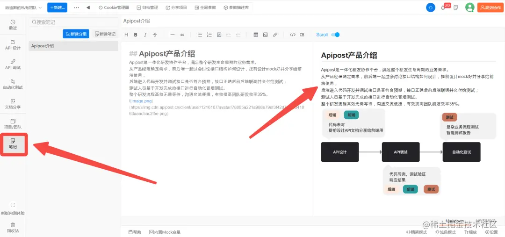Image resolution: width=505 pixels, height=237 pixels.
Task: Open 内置Mock变量 in the bottom bar
Action: (165, 232)
